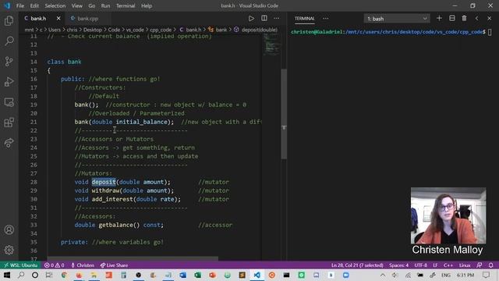Click the getbalance function name
Image resolution: width=499 pixels, height=281 pixels.
[x=116, y=225]
